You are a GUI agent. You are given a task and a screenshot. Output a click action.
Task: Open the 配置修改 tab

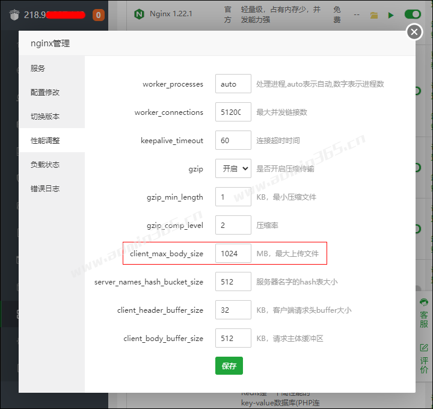tap(52, 92)
